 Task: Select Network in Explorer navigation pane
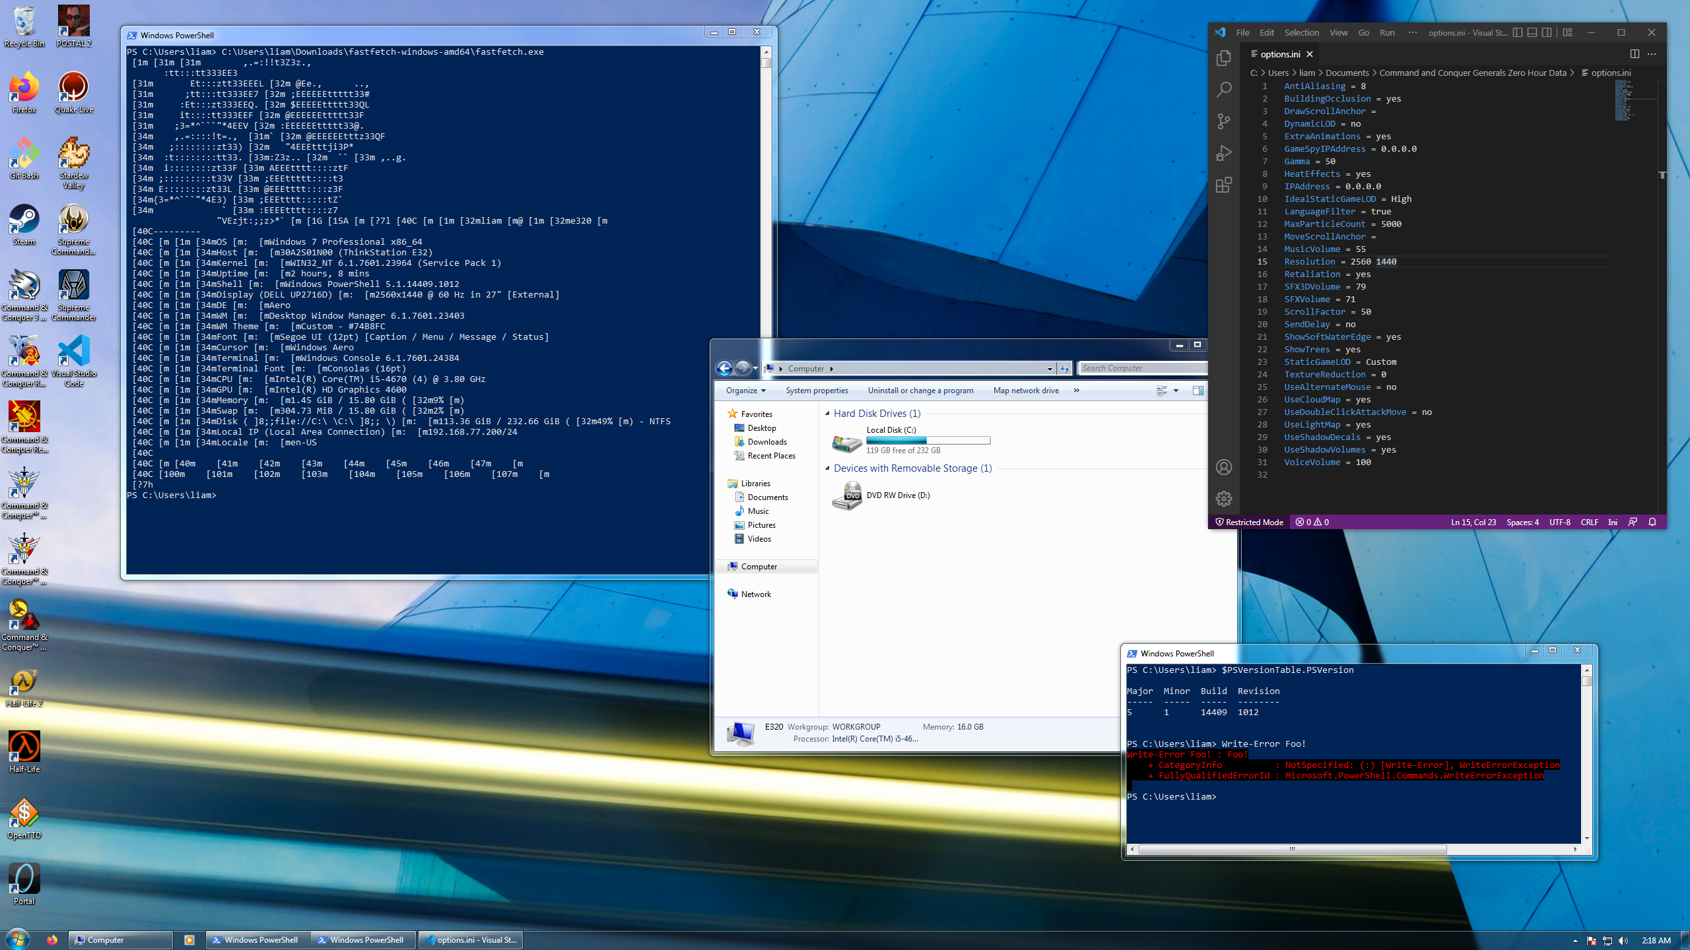pos(749,594)
